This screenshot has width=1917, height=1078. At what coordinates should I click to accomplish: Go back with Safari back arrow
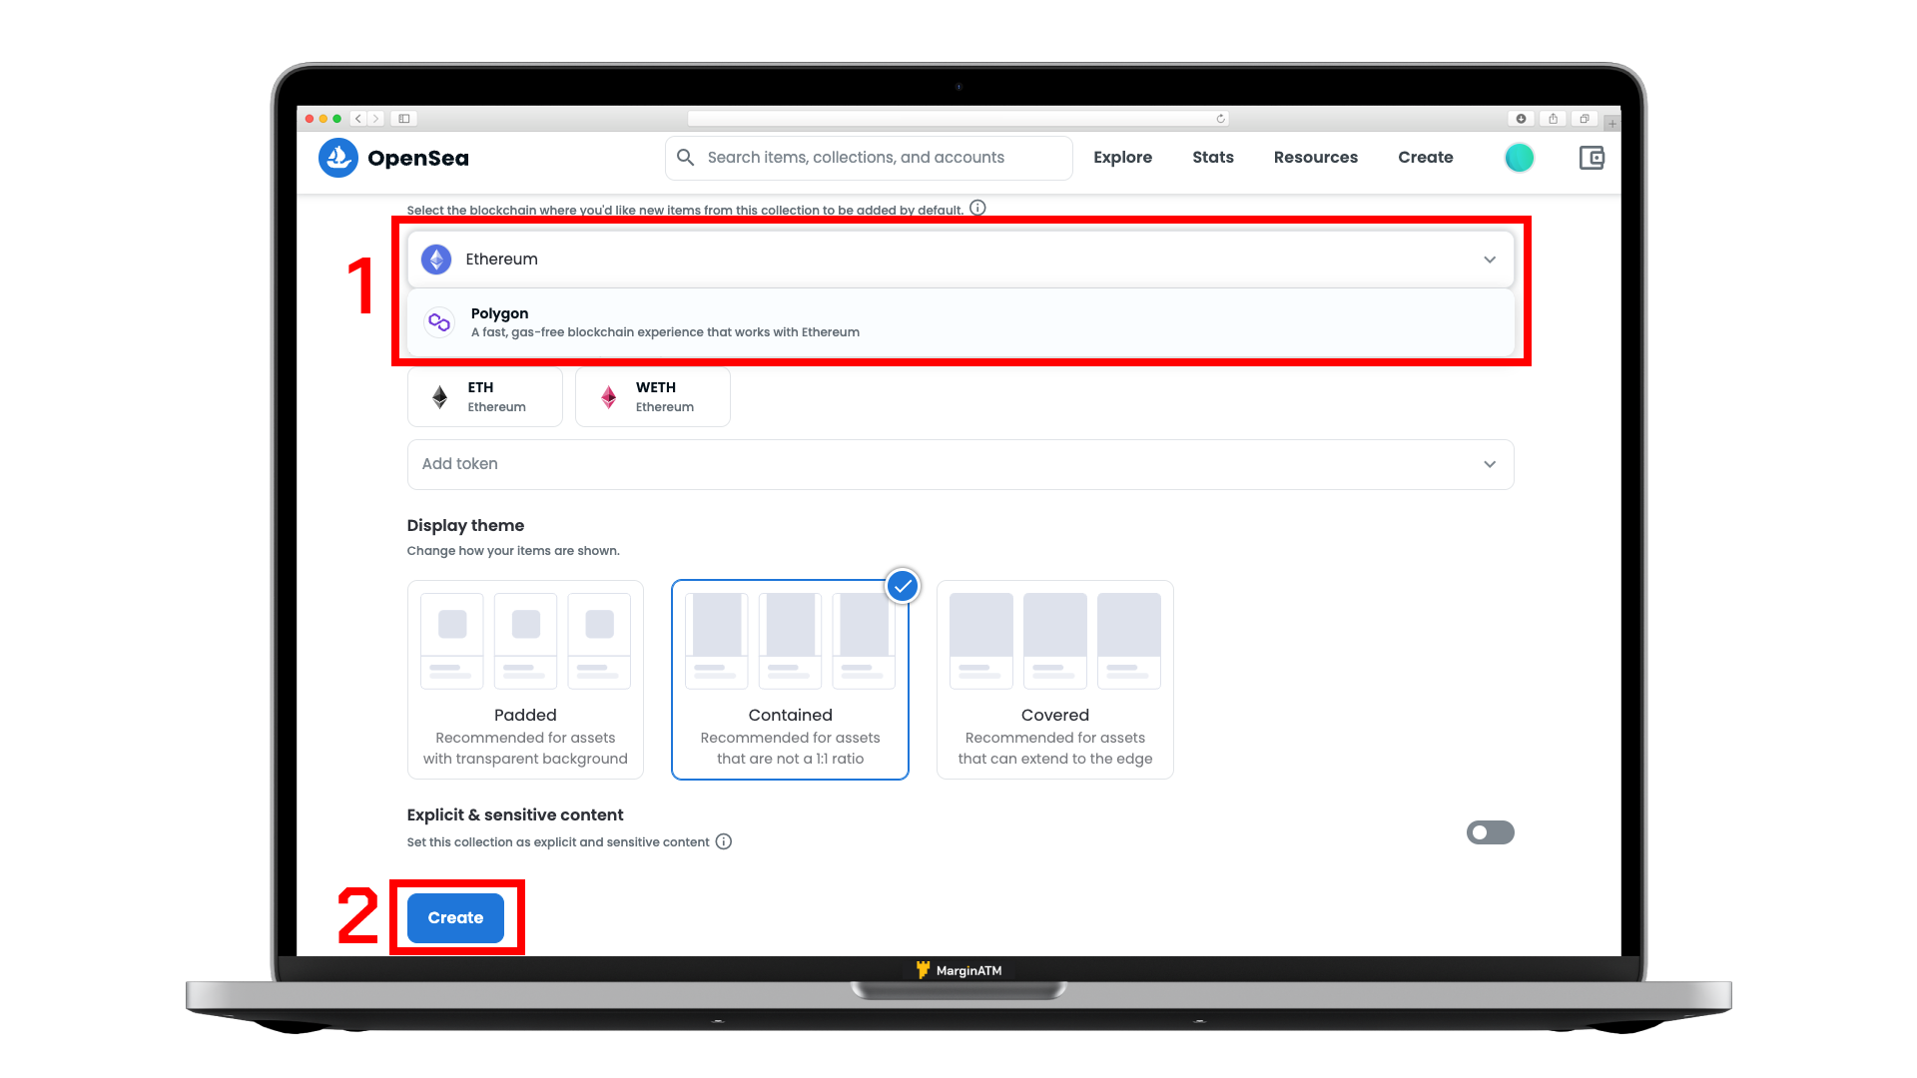[358, 119]
